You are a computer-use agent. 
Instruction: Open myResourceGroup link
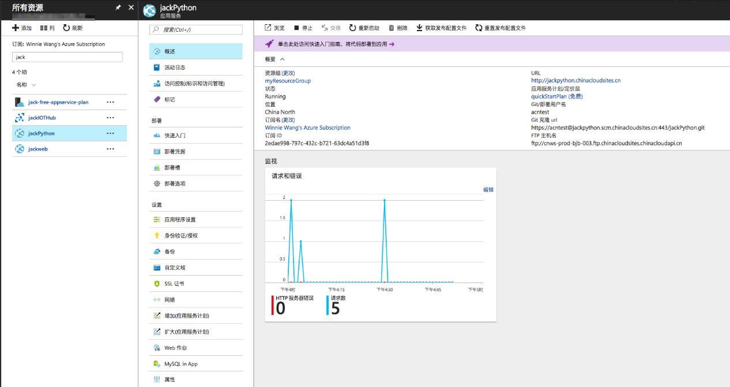(288, 81)
